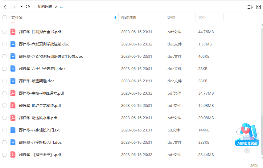Toggle sort direction arrow in 文件名 column
263x168 pixels.
pos(115,18)
